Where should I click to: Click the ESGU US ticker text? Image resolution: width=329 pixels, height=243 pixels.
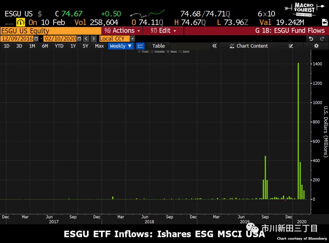click(x=19, y=14)
